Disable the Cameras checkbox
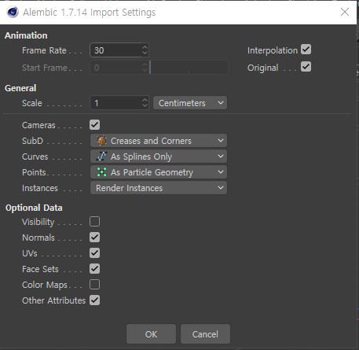The image size is (359, 350). tap(94, 125)
